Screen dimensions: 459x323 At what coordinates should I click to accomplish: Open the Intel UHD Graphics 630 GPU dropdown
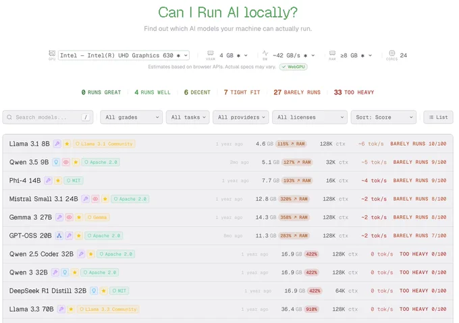coord(124,55)
